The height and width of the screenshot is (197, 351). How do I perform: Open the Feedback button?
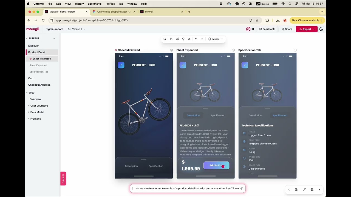pyautogui.click(x=267, y=29)
